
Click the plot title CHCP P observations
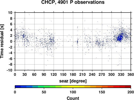click(x=73, y=2)
